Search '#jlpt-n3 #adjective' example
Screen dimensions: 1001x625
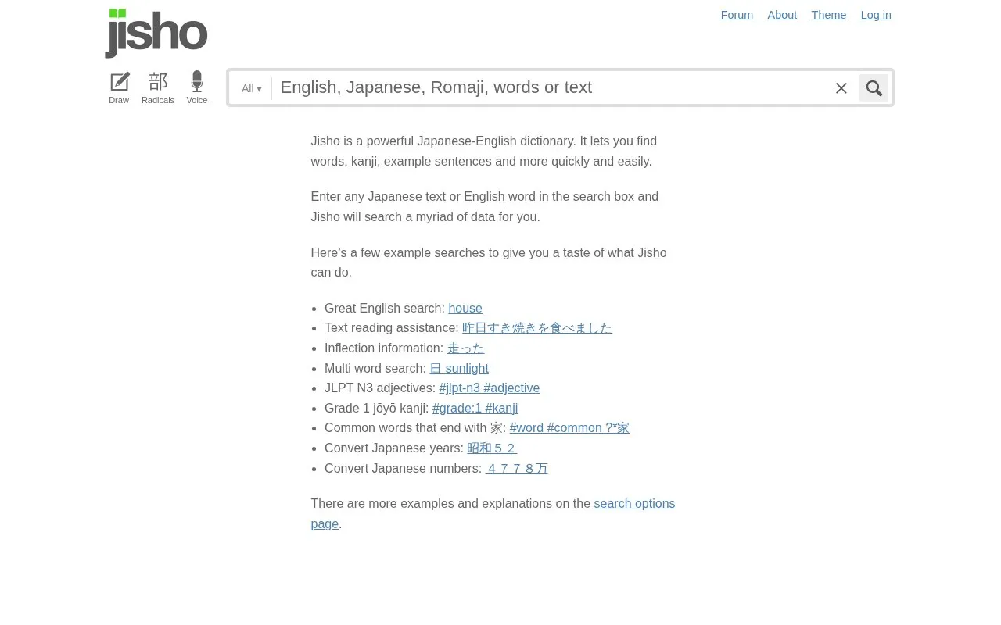tap(490, 388)
